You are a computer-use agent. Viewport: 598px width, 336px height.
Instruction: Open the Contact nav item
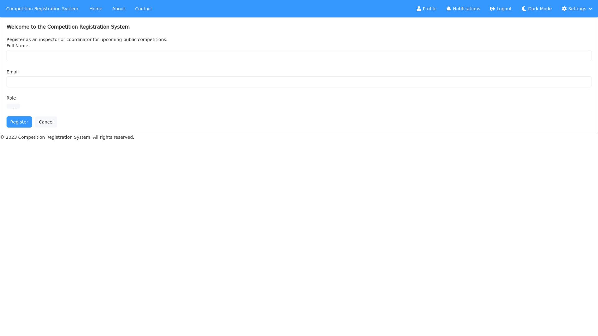(x=143, y=9)
